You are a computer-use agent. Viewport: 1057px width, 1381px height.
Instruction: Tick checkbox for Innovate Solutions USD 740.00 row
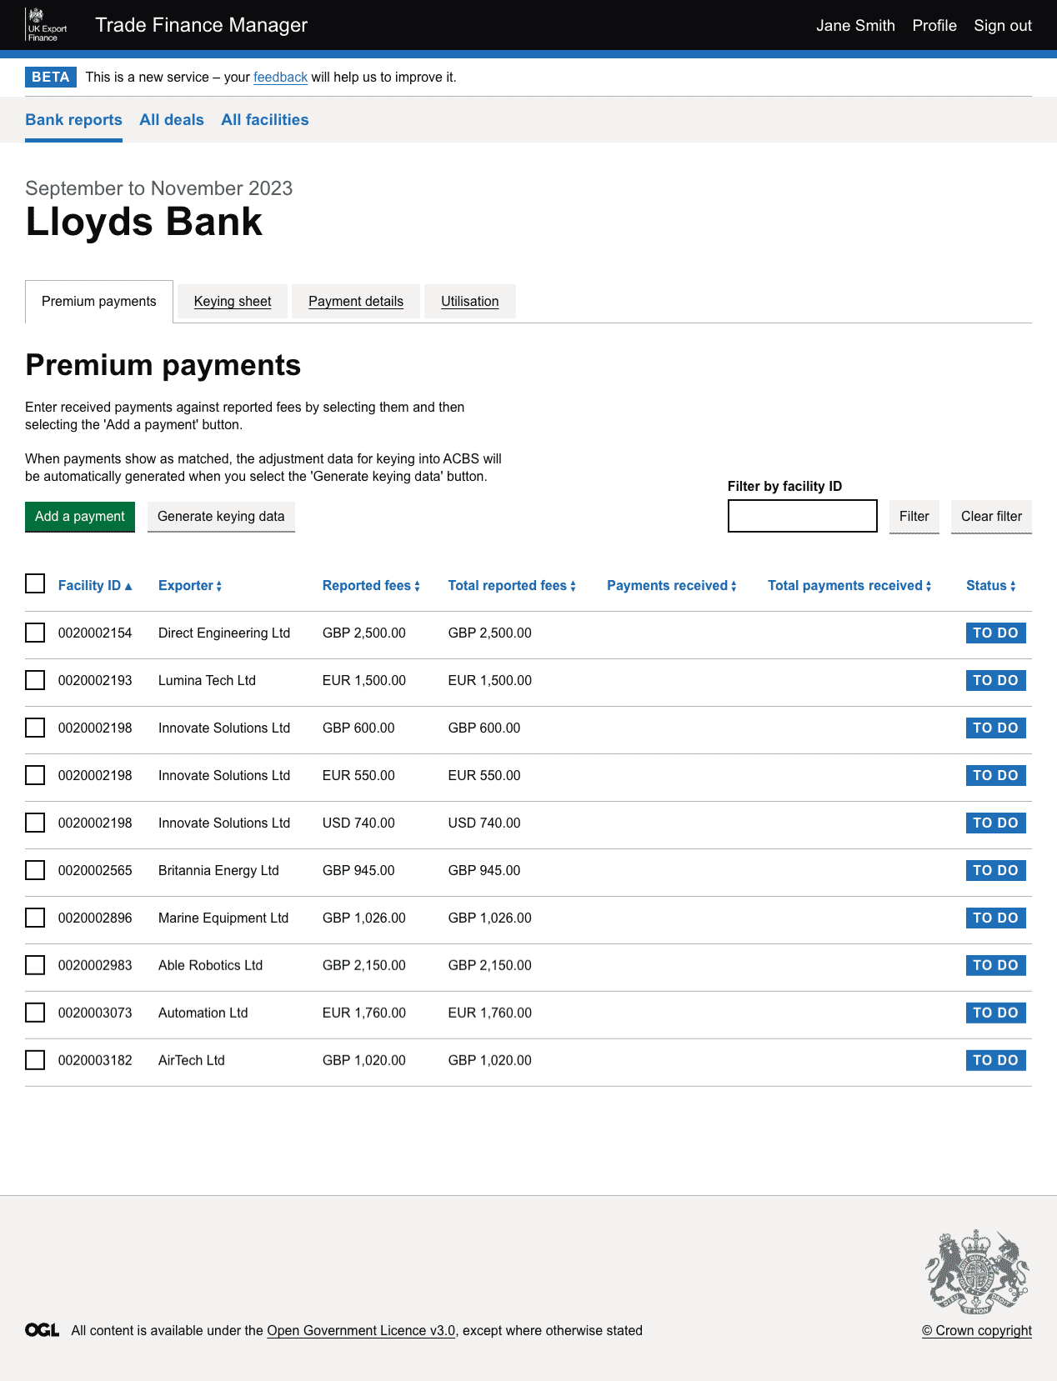pyautogui.click(x=35, y=823)
